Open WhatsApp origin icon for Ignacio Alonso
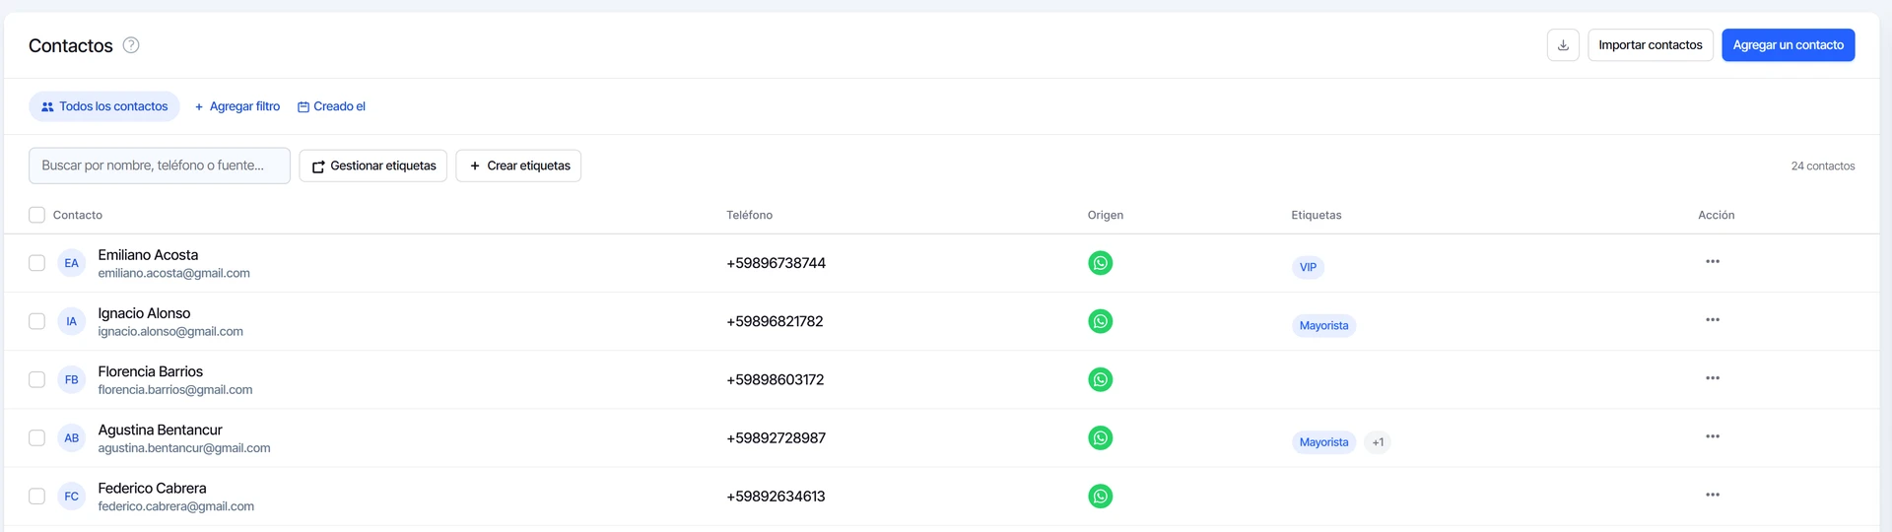The width and height of the screenshot is (1892, 532). tap(1101, 321)
